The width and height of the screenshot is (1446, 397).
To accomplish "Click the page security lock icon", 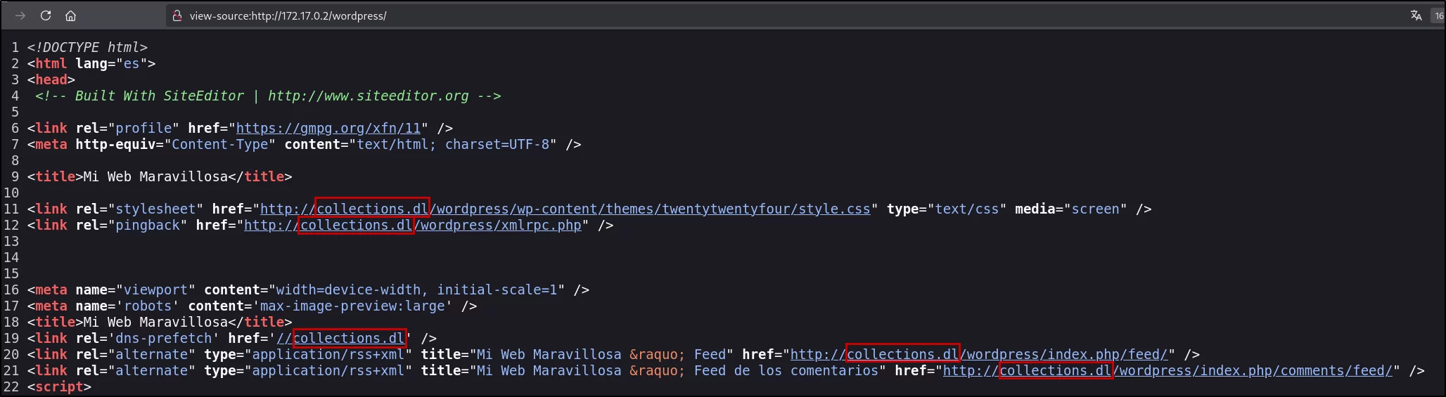I will pyautogui.click(x=177, y=15).
